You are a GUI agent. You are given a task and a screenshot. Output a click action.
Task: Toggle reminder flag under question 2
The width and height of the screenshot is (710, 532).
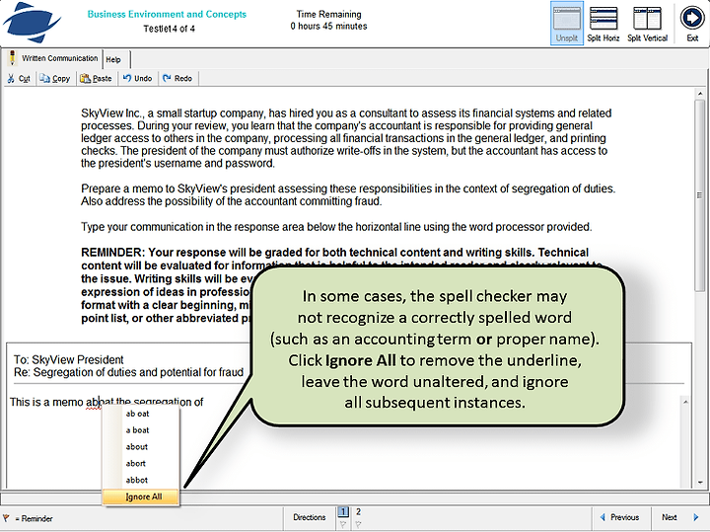point(358,524)
